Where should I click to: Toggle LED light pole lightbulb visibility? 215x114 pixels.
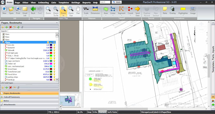pyautogui.click(x=54, y=53)
